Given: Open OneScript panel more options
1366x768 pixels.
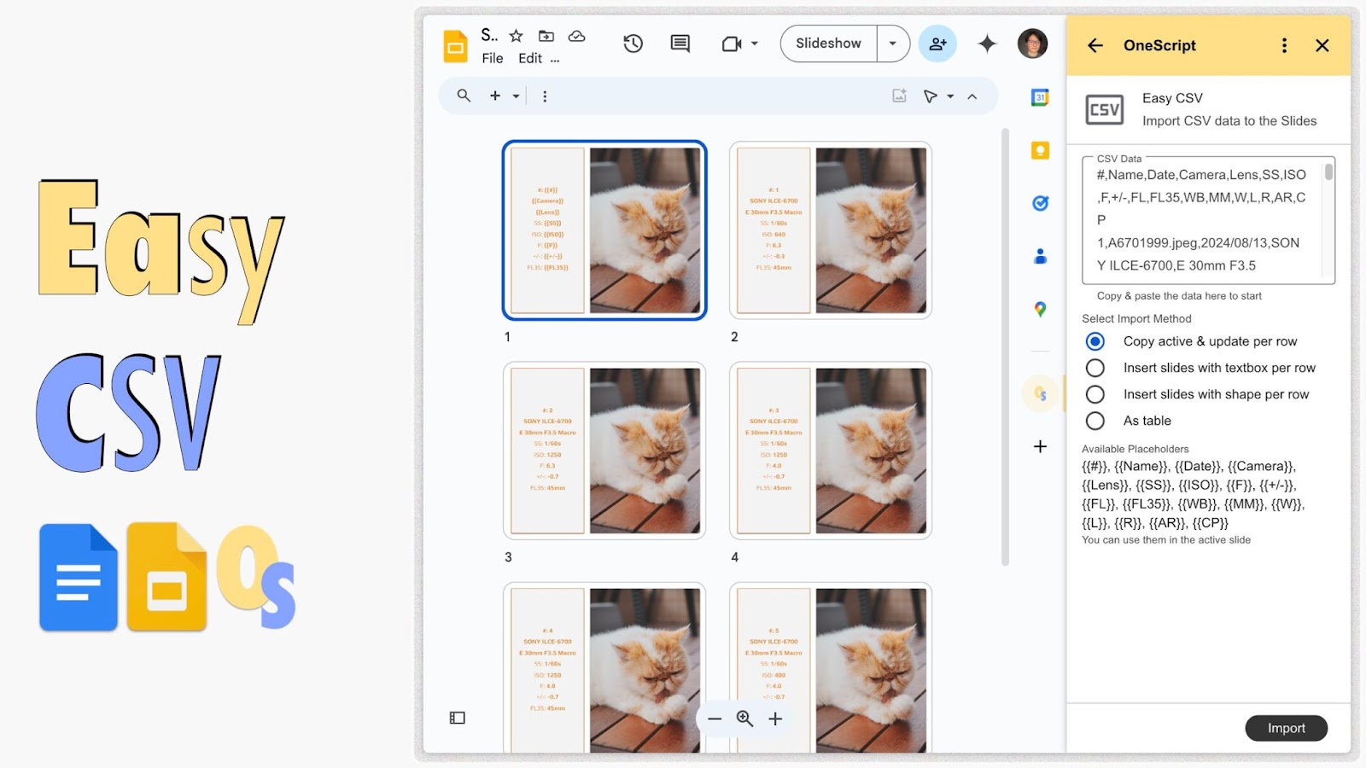Looking at the screenshot, I should click(1284, 45).
